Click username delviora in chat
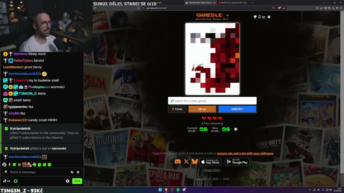Screen dimensions: 344x193 (20, 54)
